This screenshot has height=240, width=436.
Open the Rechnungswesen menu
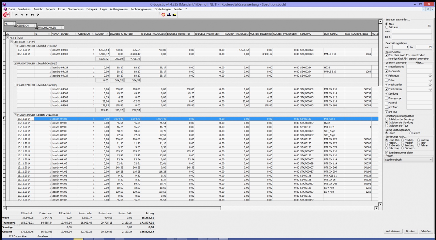click(x=141, y=9)
